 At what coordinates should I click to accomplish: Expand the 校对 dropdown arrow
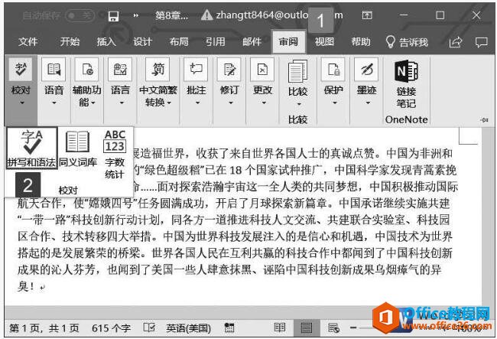coord(22,103)
